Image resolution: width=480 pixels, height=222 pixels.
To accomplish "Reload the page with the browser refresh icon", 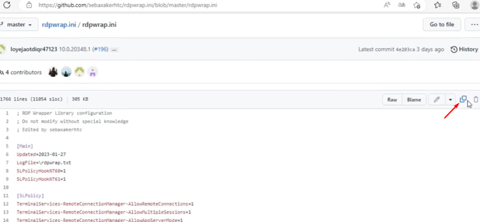I will 7,5.
